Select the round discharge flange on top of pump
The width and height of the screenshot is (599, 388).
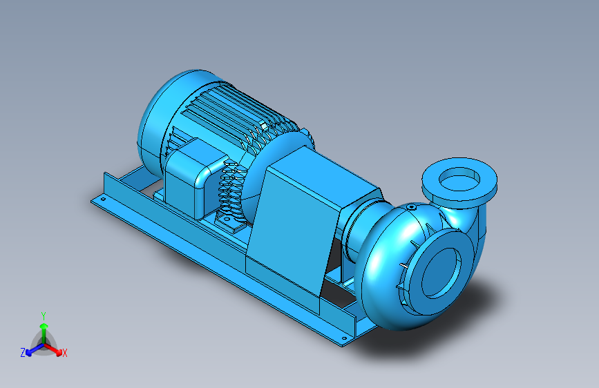(459, 182)
